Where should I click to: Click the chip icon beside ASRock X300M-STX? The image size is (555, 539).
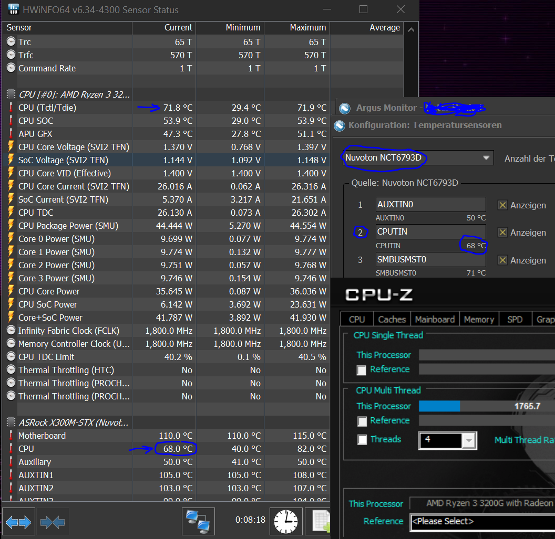point(11,422)
